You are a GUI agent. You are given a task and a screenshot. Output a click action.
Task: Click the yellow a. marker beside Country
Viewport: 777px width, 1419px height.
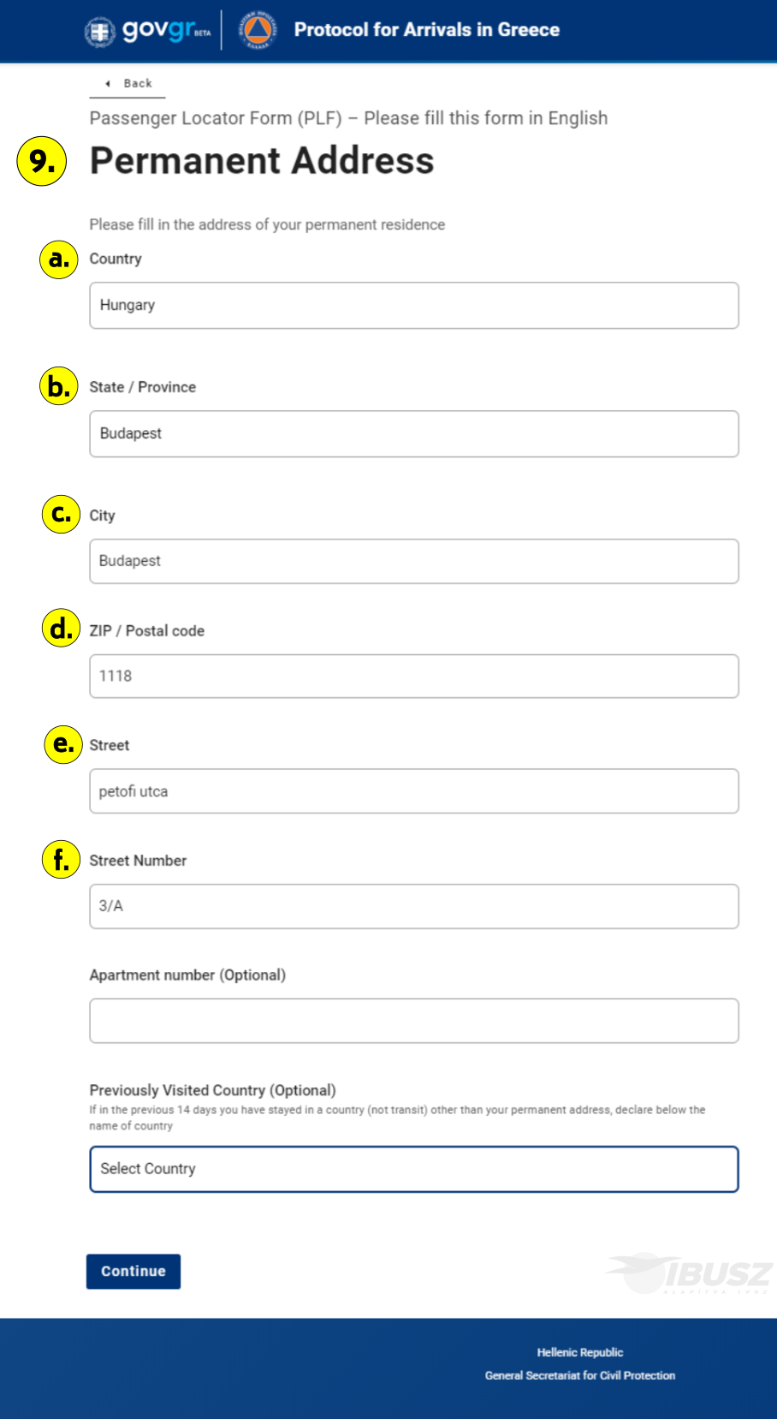coord(59,259)
